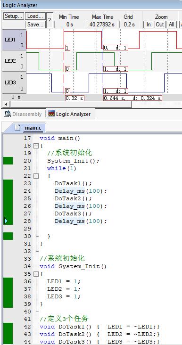Click DoTask1(); on line 23
This screenshot has width=182, height=345.
click(73, 183)
